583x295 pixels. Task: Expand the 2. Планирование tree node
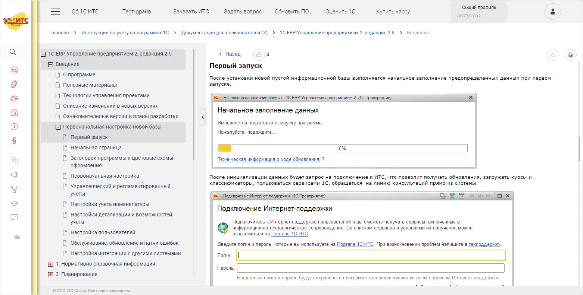pyautogui.click(x=51, y=275)
